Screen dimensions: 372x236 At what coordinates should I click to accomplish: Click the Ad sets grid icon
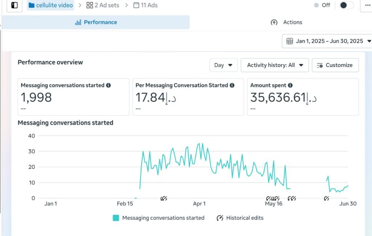tap(89, 5)
